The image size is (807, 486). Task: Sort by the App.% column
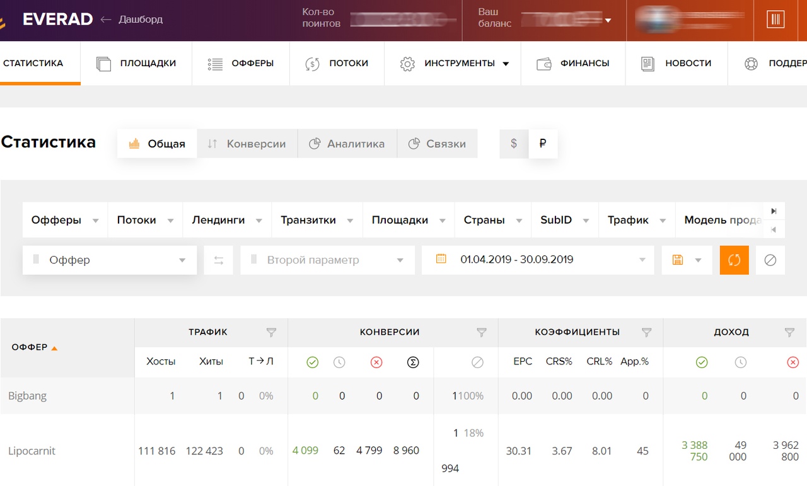point(634,361)
